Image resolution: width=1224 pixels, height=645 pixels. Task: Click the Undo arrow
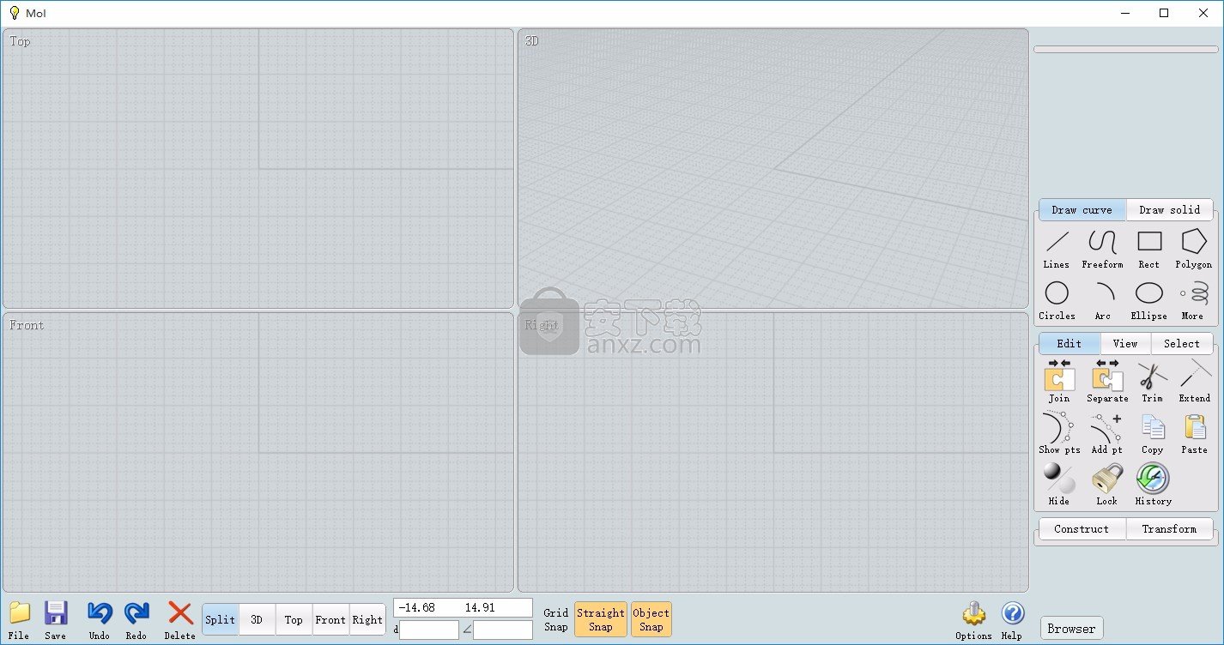click(100, 613)
